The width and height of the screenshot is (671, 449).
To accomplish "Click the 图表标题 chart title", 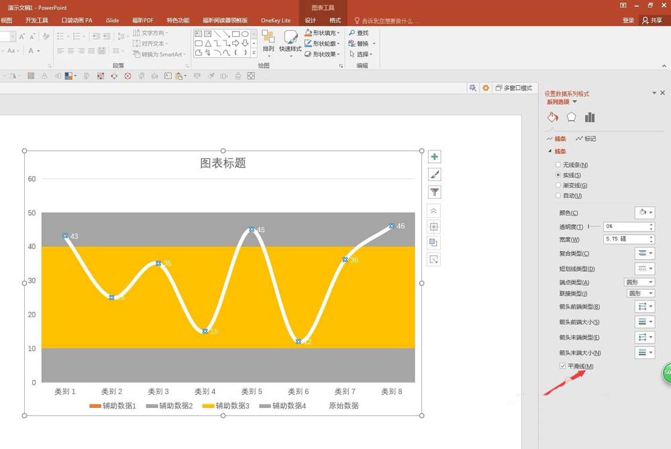I will pyautogui.click(x=223, y=162).
